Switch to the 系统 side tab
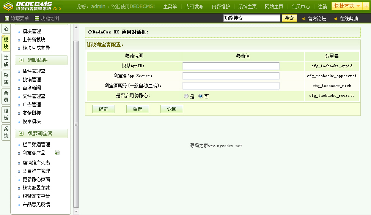 click(x=6, y=133)
